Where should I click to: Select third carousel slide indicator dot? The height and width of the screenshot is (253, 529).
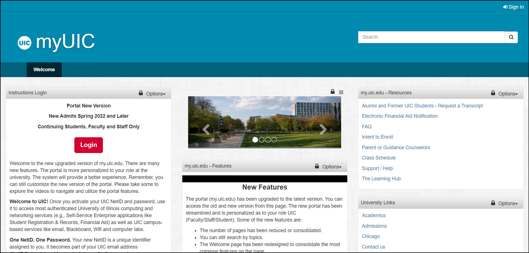pos(268,140)
